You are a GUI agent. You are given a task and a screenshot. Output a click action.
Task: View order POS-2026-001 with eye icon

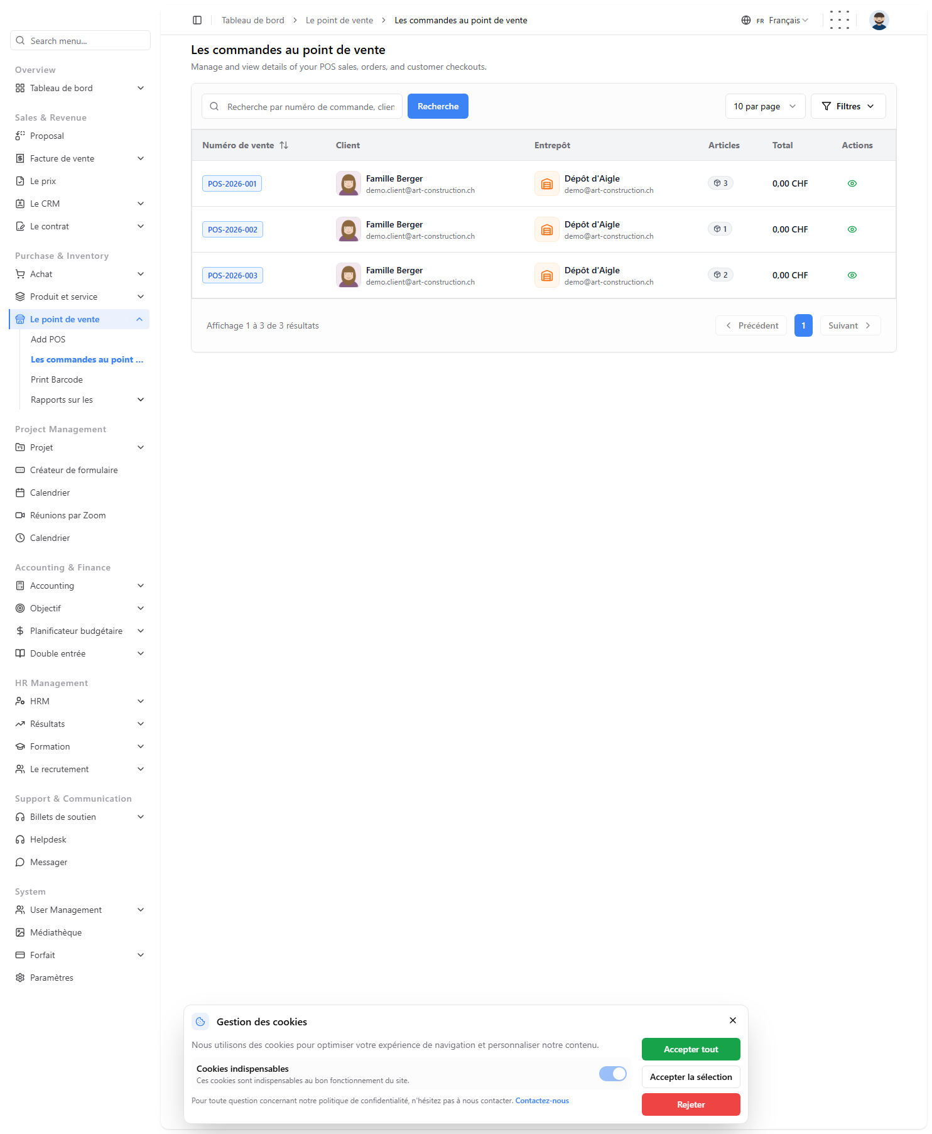tap(852, 183)
